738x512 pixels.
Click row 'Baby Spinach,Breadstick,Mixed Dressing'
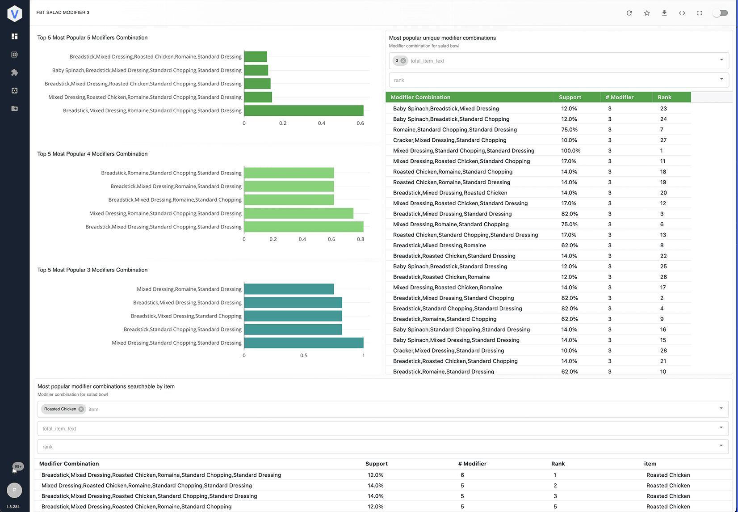click(x=538, y=109)
